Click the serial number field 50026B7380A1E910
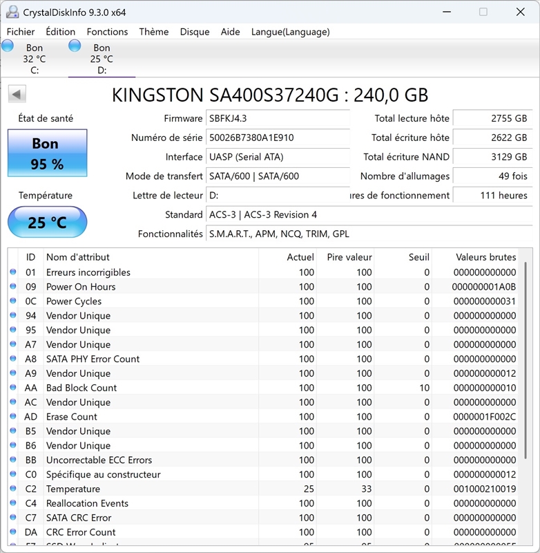The image size is (540, 553). (x=278, y=138)
